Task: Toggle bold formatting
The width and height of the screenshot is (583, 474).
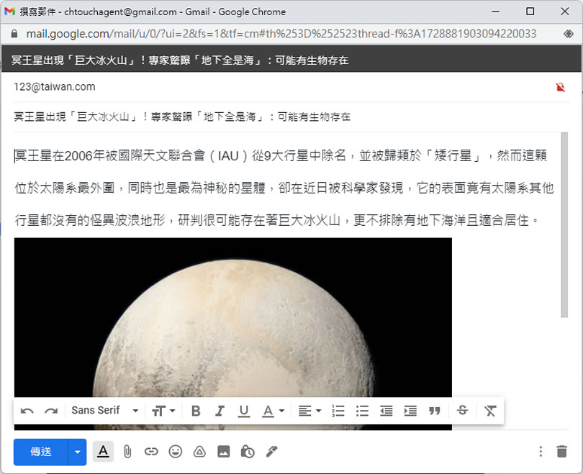Action: (x=196, y=411)
